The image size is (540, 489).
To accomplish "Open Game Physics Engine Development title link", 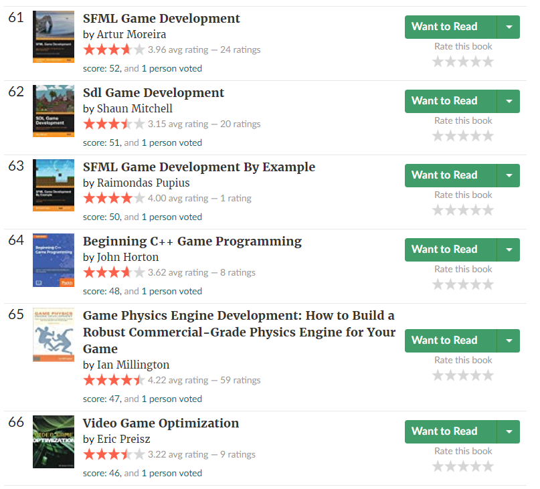I will (239, 332).
